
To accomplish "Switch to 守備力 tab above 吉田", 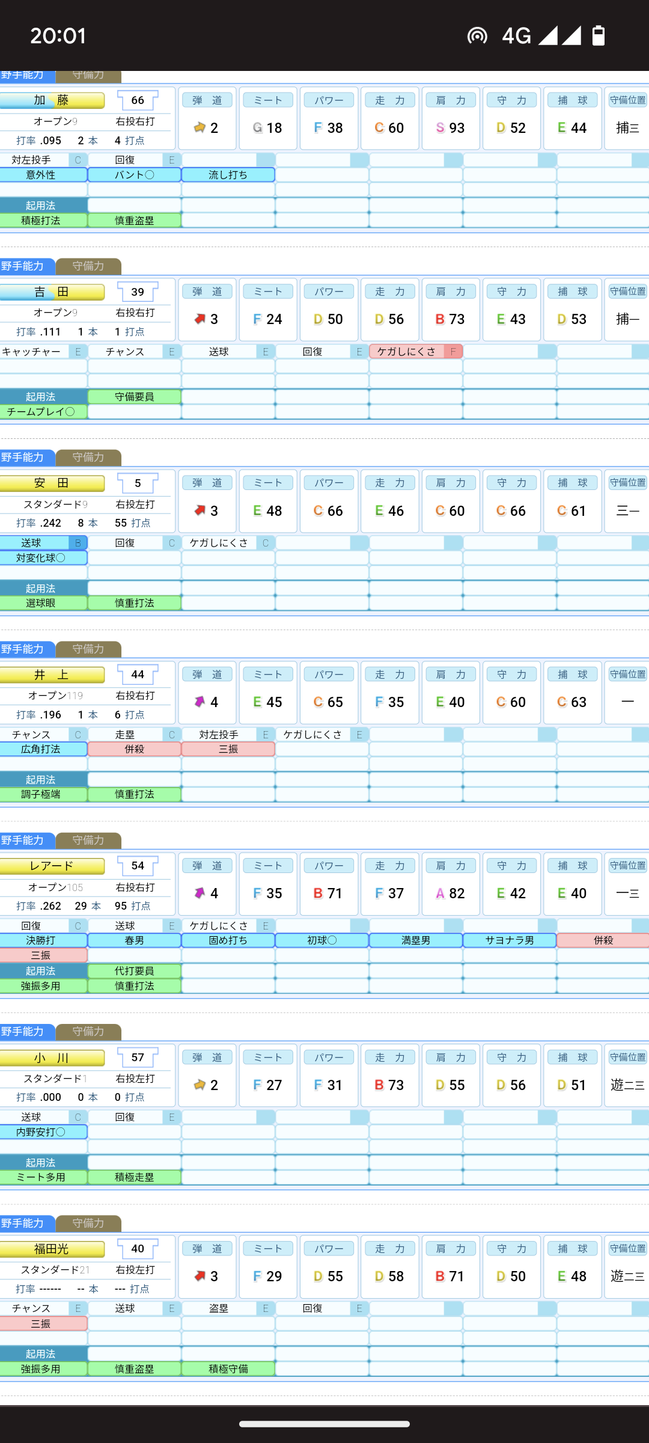I will tap(88, 266).
